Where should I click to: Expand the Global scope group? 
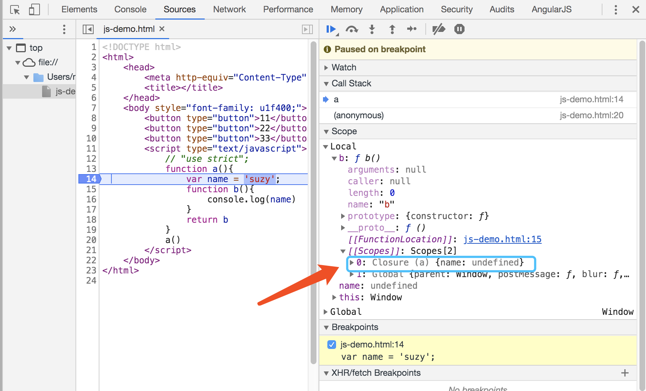point(326,312)
